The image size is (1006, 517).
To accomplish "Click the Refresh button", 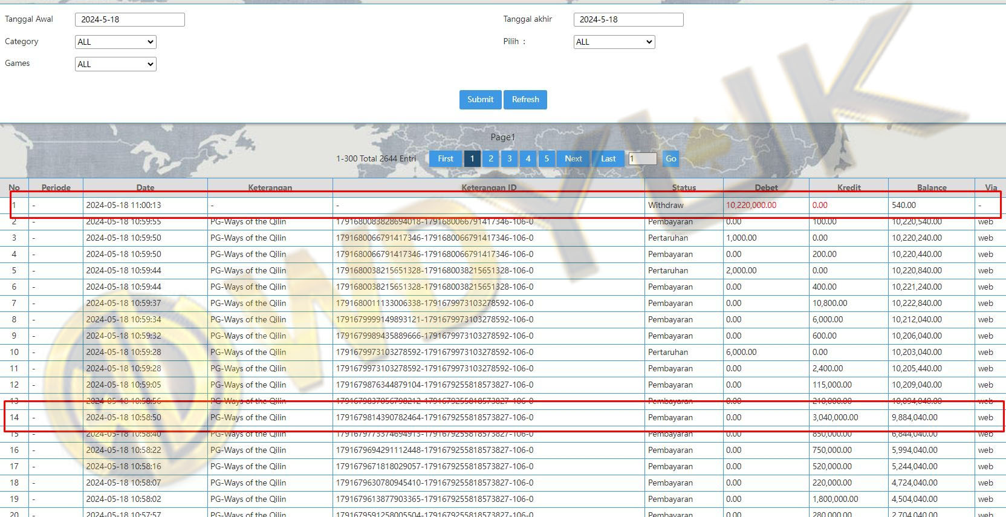I will [525, 100].
